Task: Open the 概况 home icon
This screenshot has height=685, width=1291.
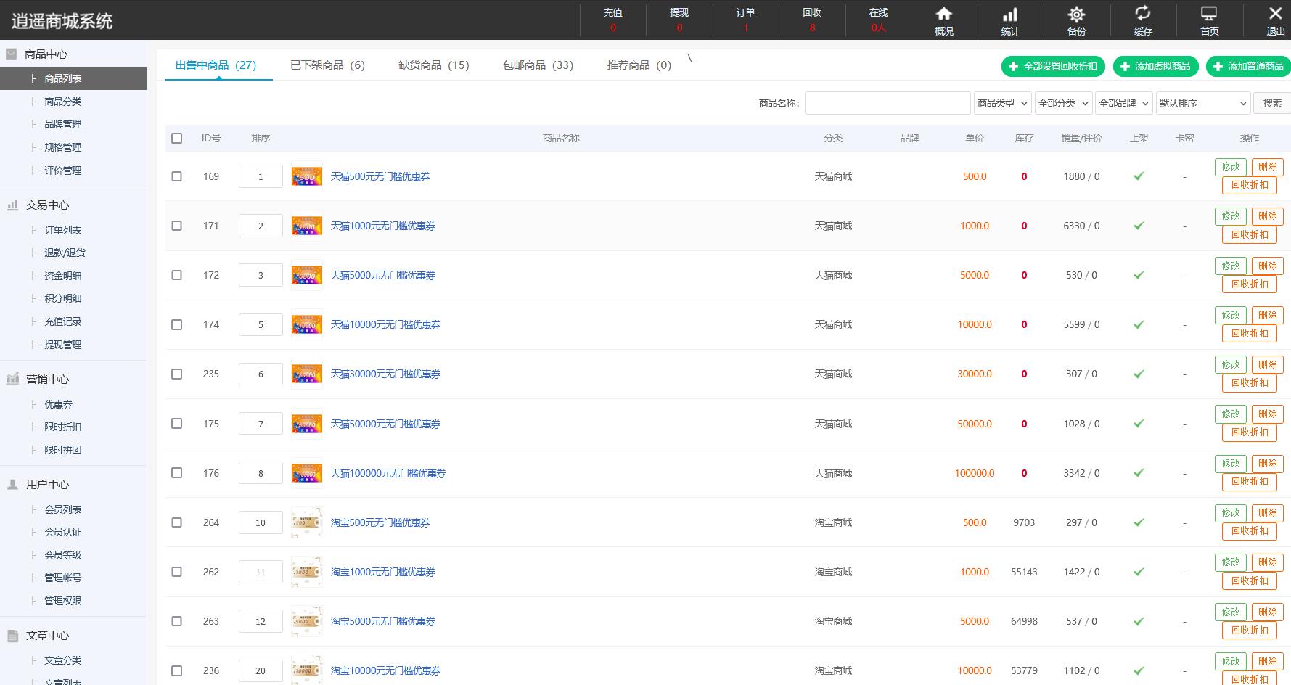Action: 943,14
